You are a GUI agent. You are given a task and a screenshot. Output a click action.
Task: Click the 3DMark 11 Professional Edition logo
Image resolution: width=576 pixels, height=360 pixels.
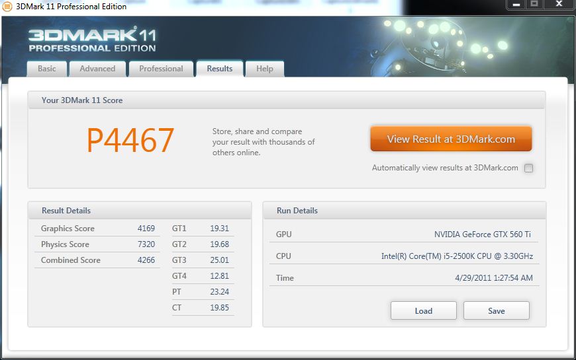(92, 40)
